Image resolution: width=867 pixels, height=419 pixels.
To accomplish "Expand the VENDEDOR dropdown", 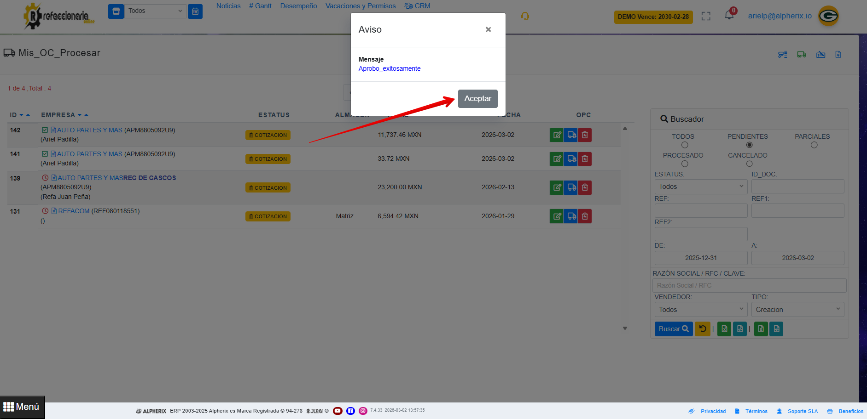I will tap(700, 310).
